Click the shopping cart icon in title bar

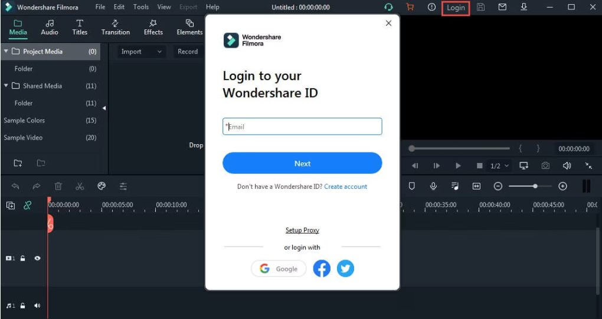coord(410,7)
